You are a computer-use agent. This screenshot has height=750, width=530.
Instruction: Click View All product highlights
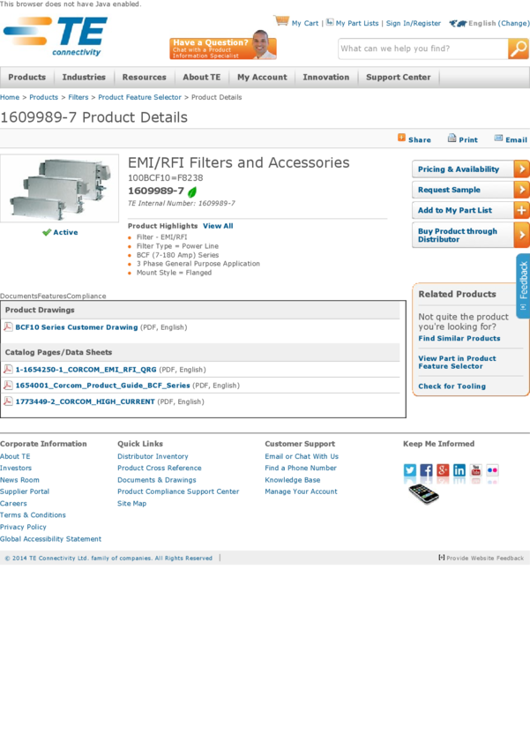[x=218, y=226]
